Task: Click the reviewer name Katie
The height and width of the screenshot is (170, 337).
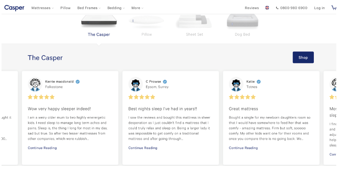Action: 250,82
